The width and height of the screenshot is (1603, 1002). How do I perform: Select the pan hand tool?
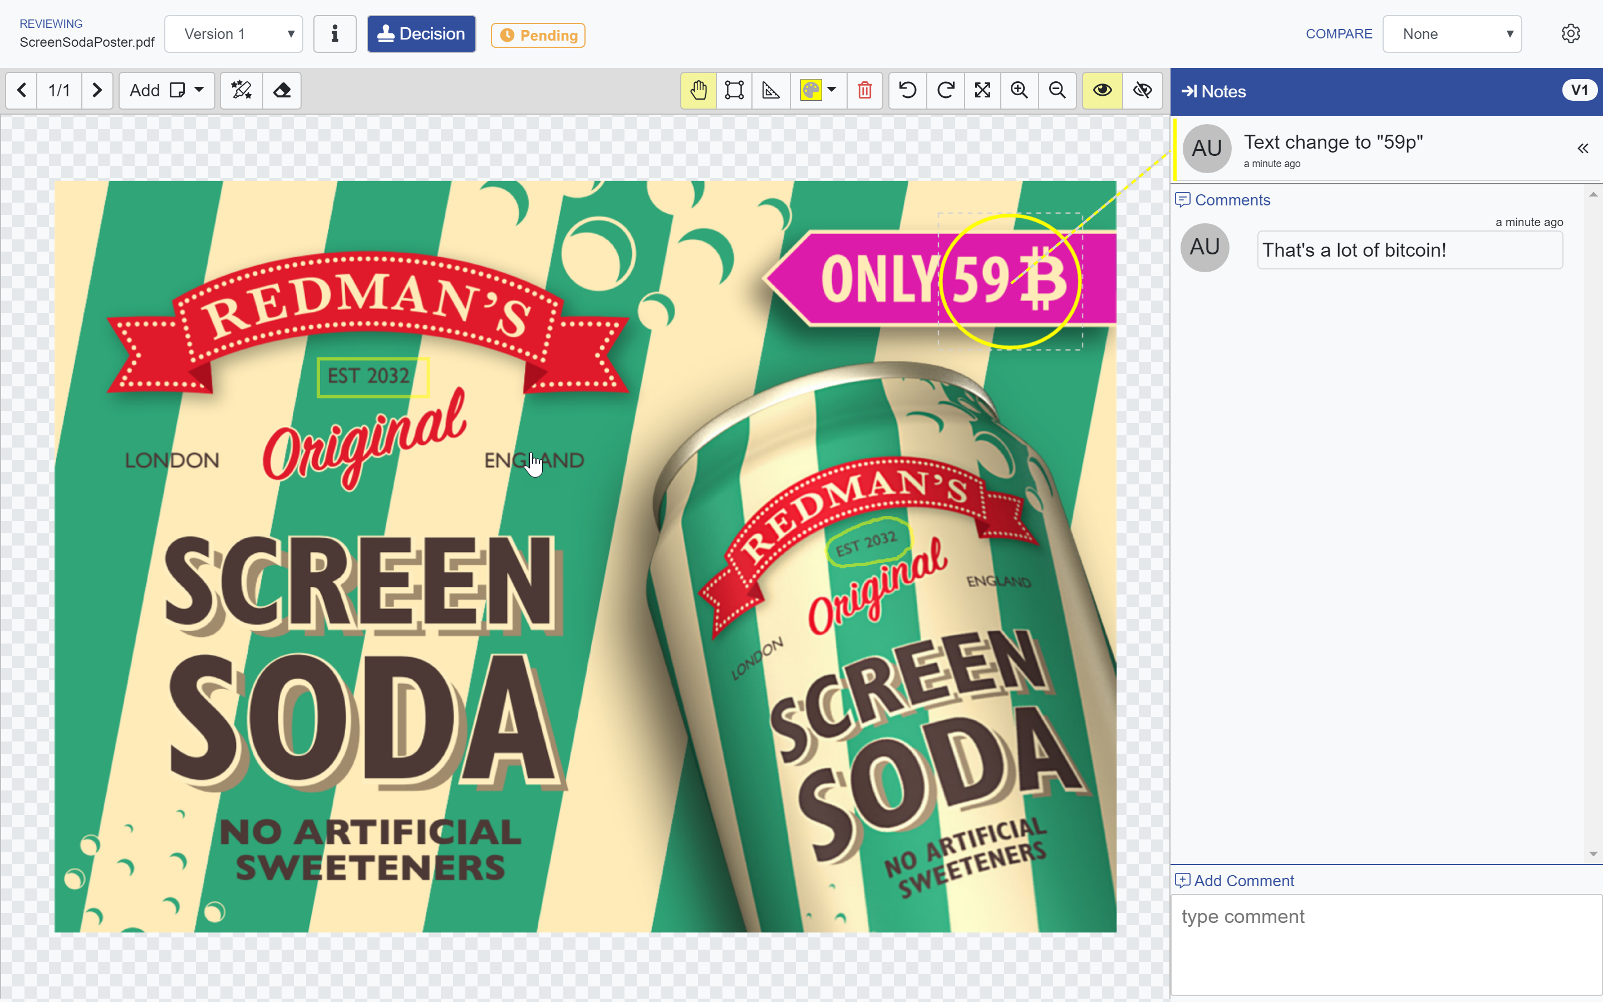pyautogui.click(x=698, y=90)
